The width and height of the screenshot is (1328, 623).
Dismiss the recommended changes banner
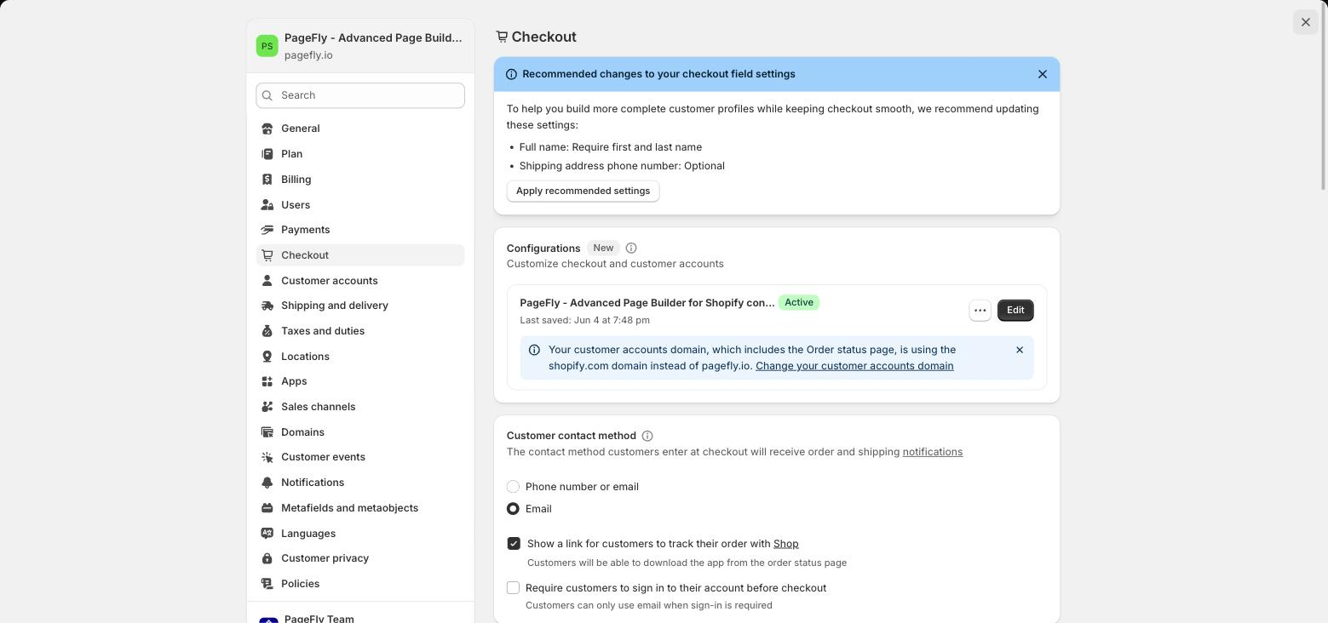tap(1043, 74)
